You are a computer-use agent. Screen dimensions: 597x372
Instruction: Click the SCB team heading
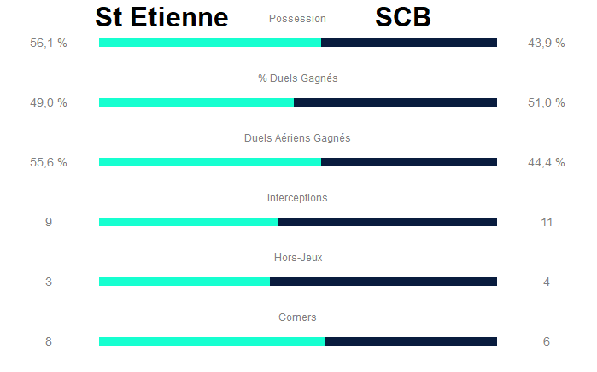tap(403, 17)
